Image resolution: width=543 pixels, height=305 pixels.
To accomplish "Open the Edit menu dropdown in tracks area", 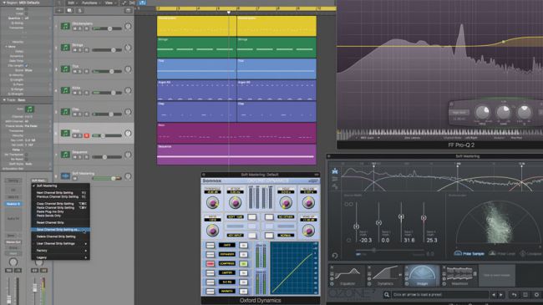I will tap(72, 3).
